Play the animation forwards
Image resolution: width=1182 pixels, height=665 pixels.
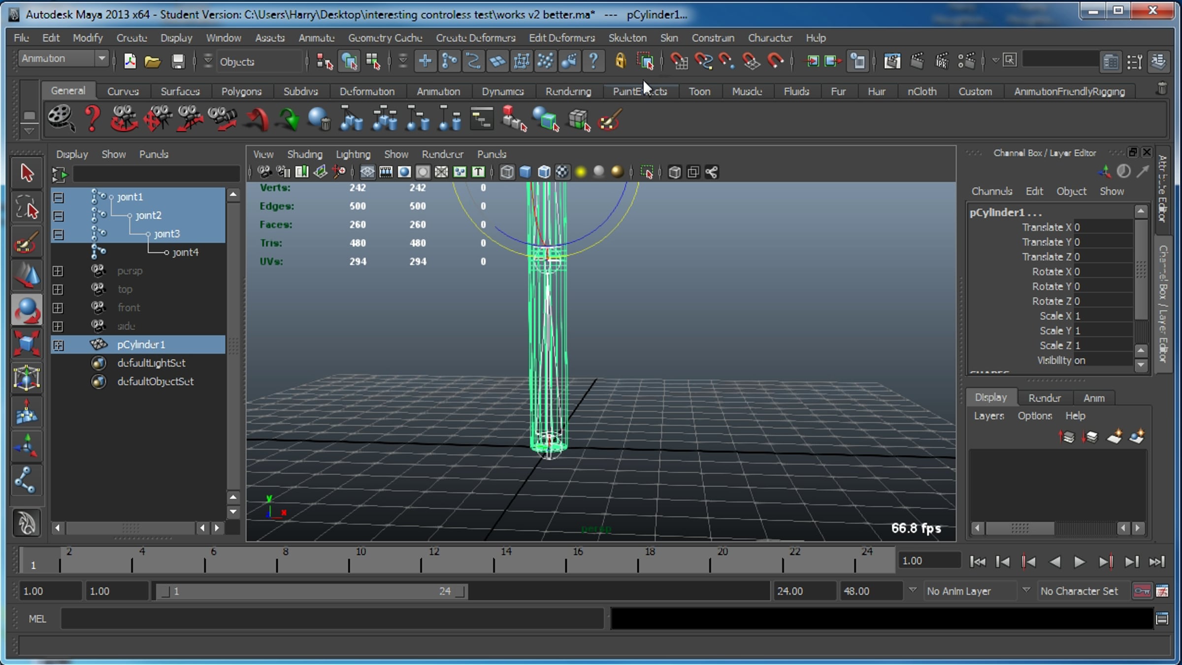[1079, 562]
